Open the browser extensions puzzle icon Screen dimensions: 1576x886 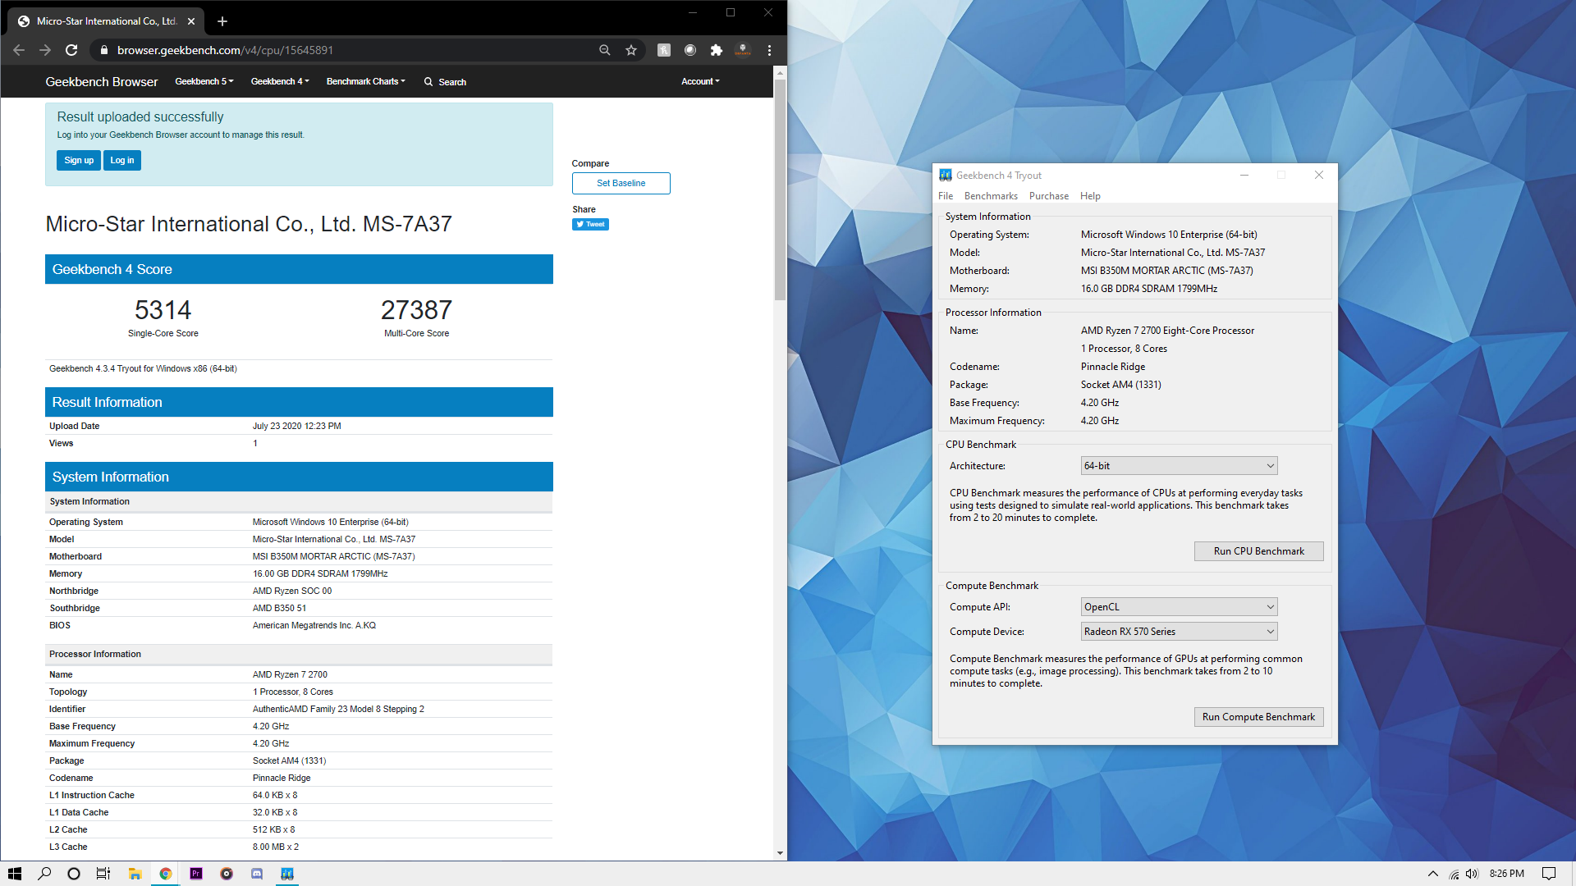click(717, 50)
